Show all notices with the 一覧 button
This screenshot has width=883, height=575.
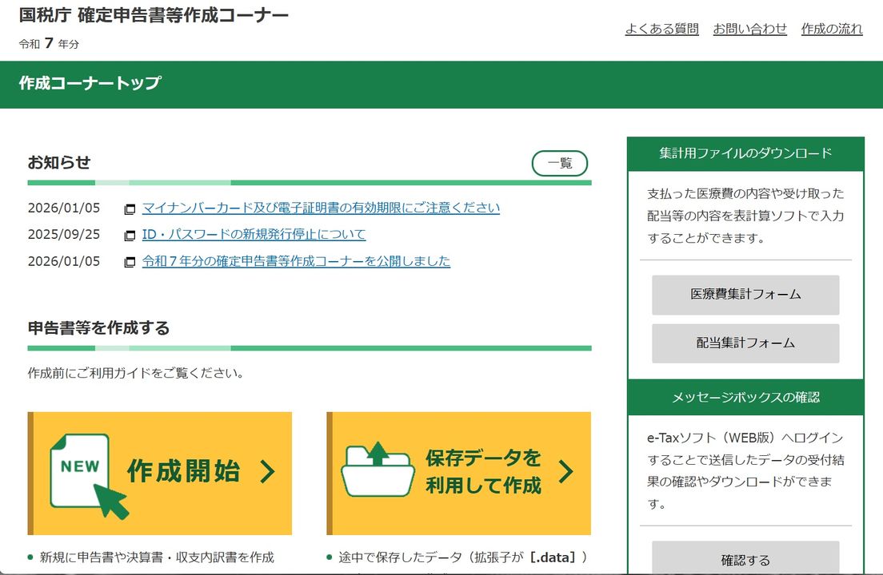coord(559,163)
